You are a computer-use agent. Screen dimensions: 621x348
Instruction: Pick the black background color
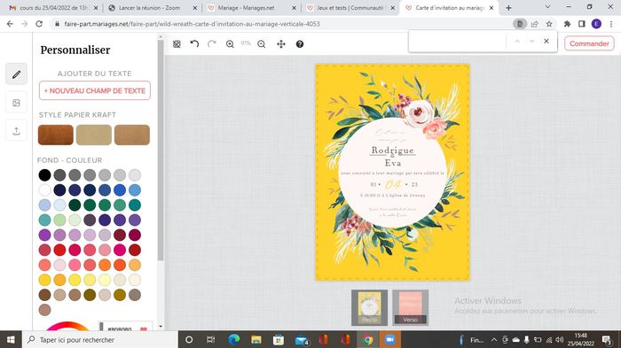[x=44, y=174]
